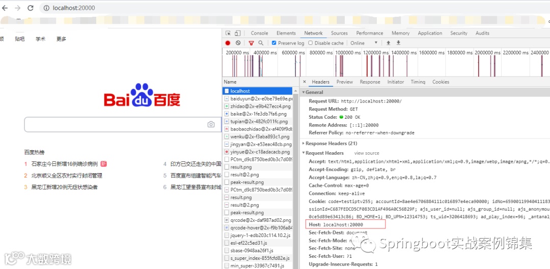Select the baike@2x-1fe3db7fa6.png request

(258, 114)
